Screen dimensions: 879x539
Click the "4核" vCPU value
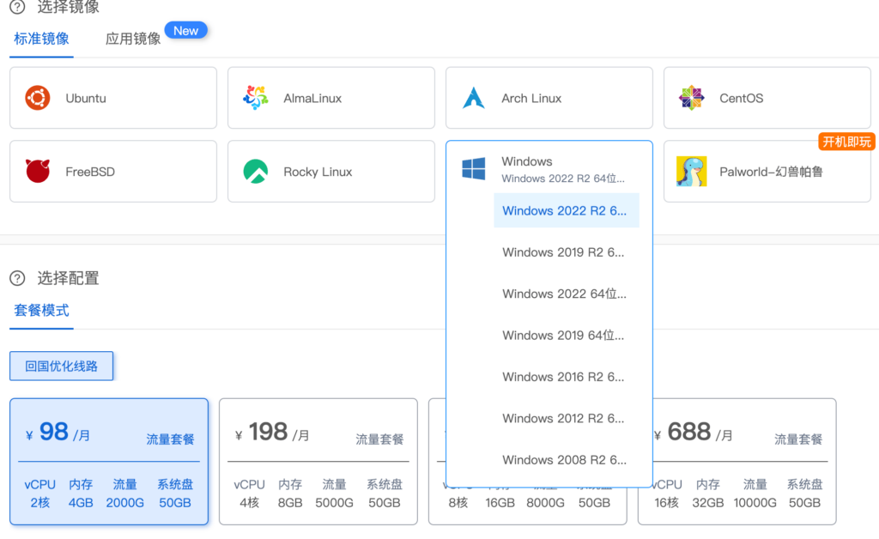coord(250,503)
